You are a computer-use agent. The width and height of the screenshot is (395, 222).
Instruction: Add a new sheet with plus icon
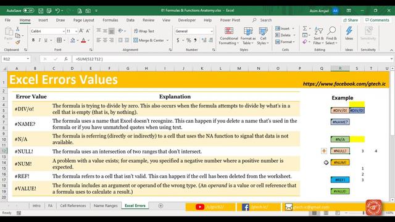click(160, 206)
